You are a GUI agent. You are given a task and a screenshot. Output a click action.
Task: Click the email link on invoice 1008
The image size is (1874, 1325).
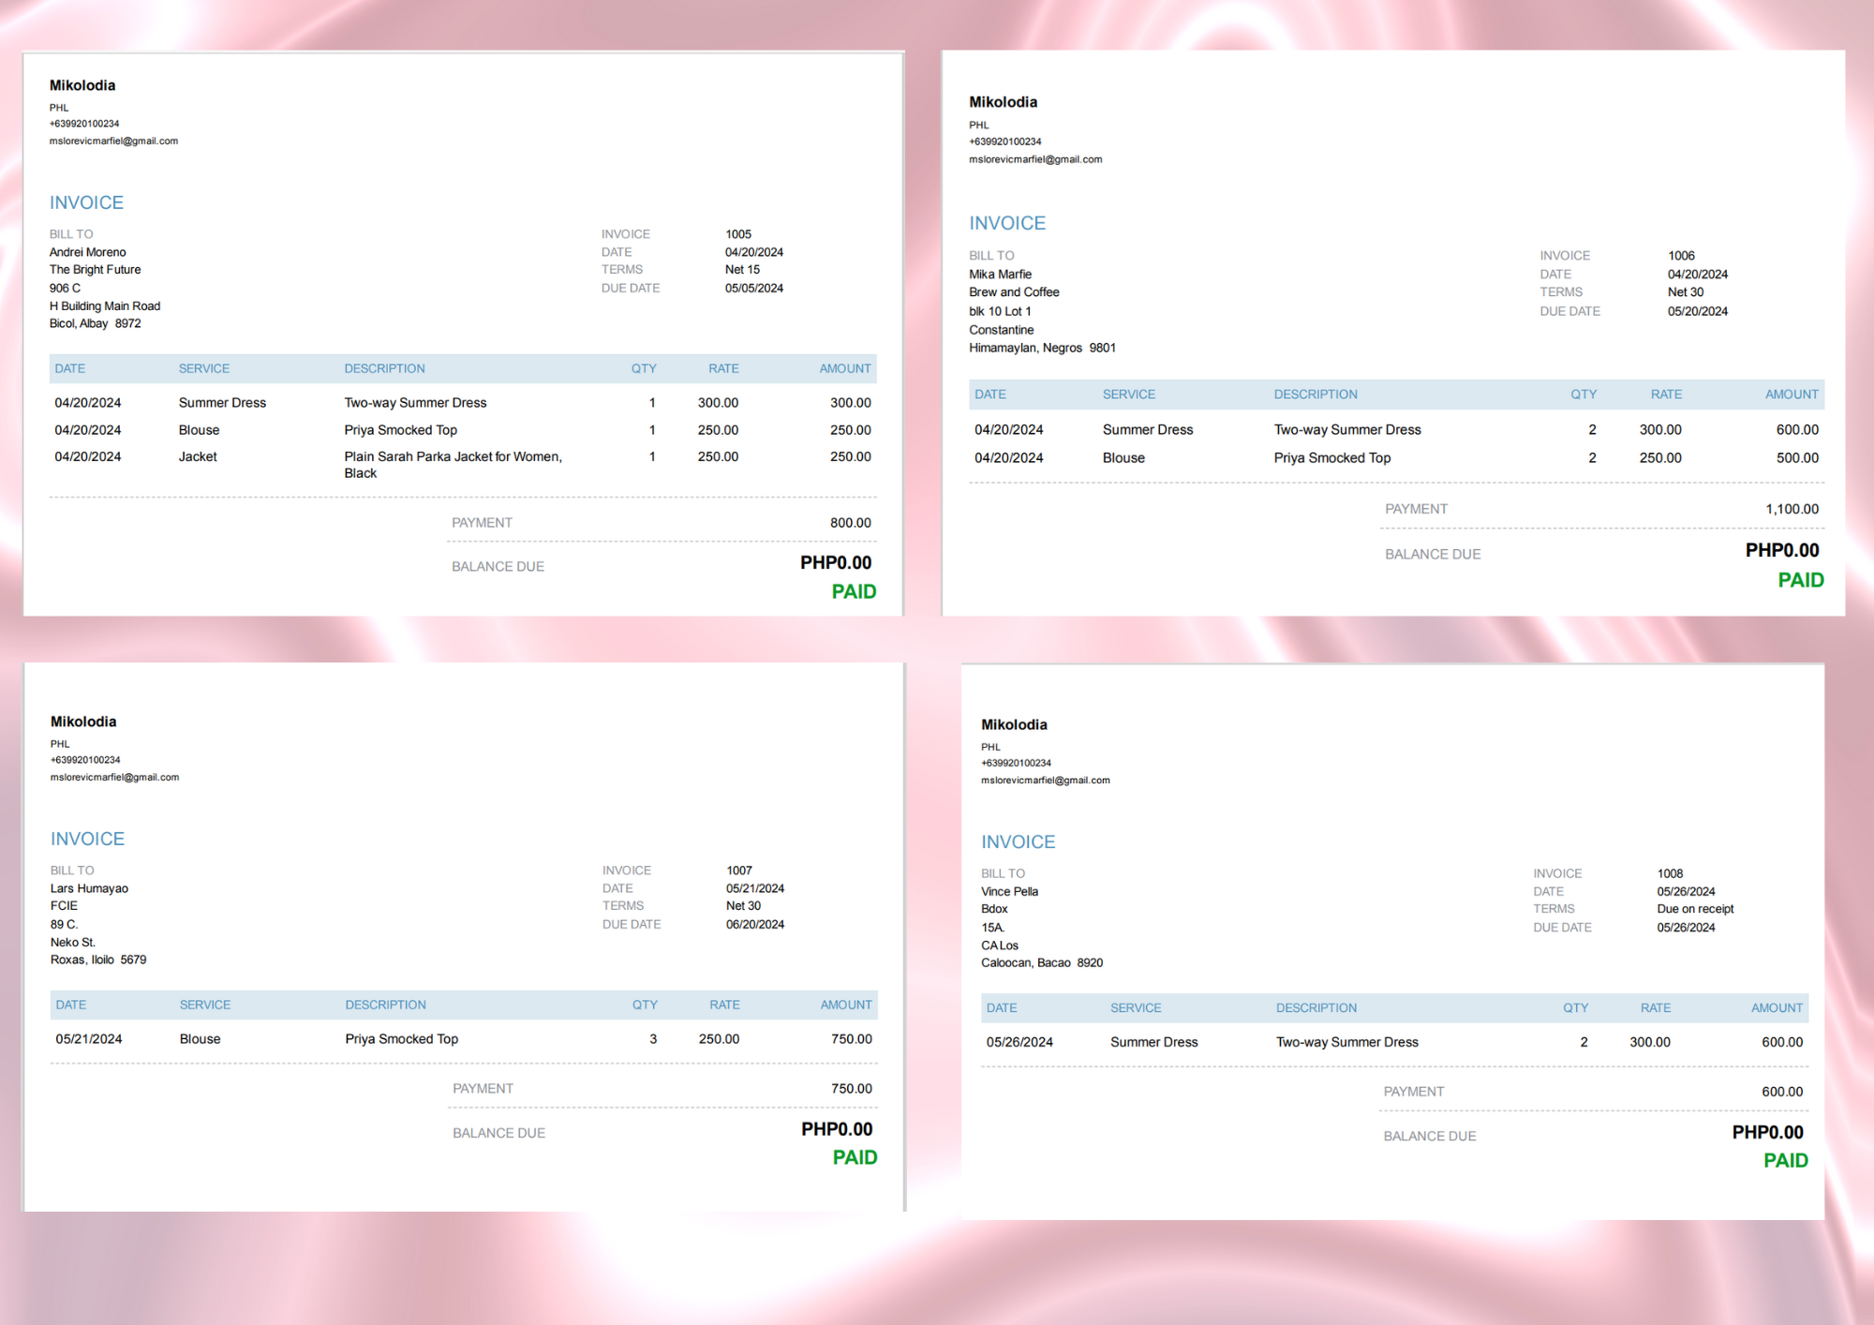1045,781
